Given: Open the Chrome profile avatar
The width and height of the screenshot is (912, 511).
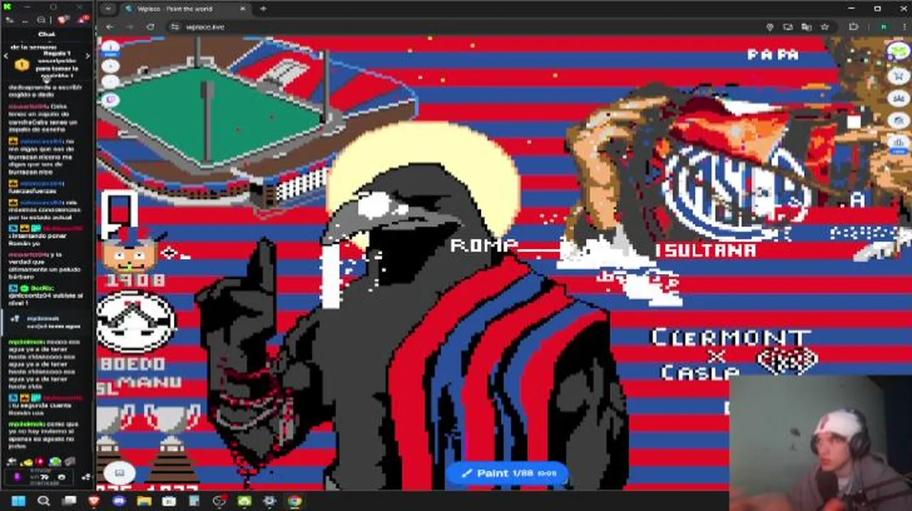Looking at the screenshot, I should (884, 27).
